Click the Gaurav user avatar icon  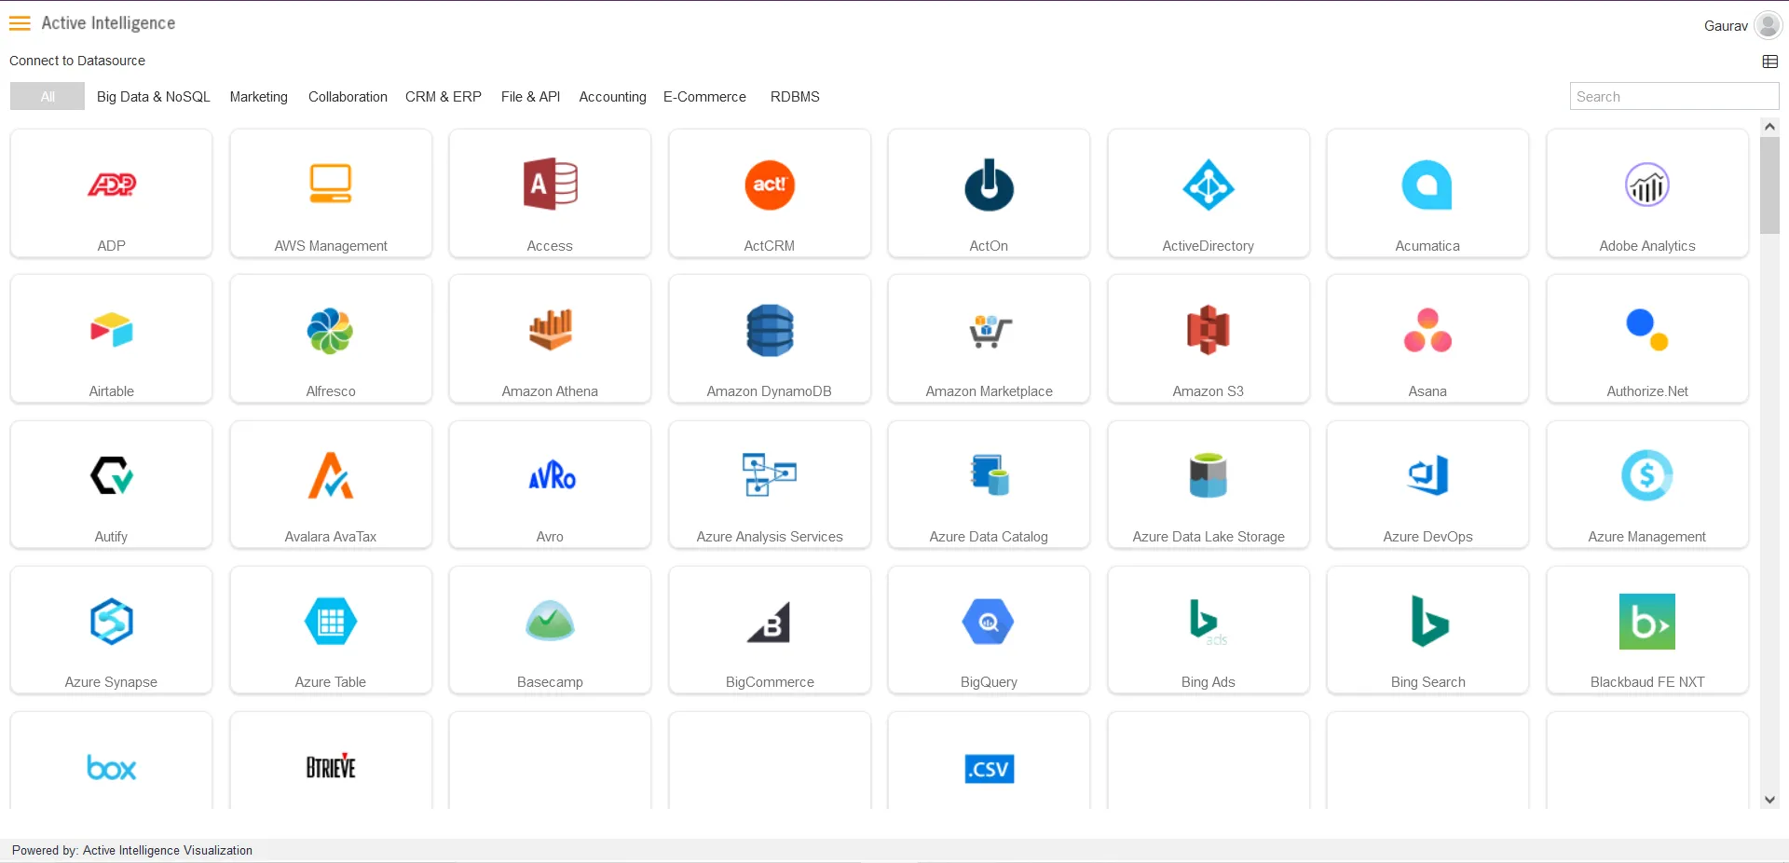click(x=1768, y=25)
